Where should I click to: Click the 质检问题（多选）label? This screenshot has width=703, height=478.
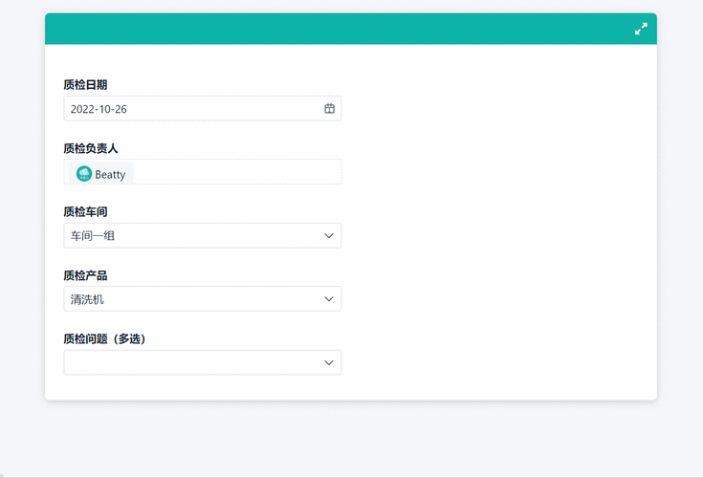coord(104,339)
